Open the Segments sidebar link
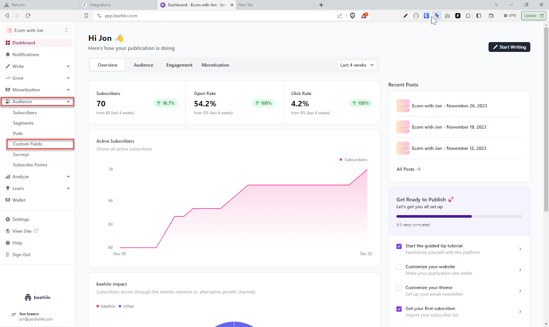Image resolution: width=549 pixels, height=327 pixels. [23, 123]
